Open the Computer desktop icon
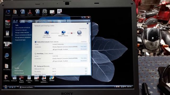This screenshot has height=95, width=170. click(x=8, y=13)
